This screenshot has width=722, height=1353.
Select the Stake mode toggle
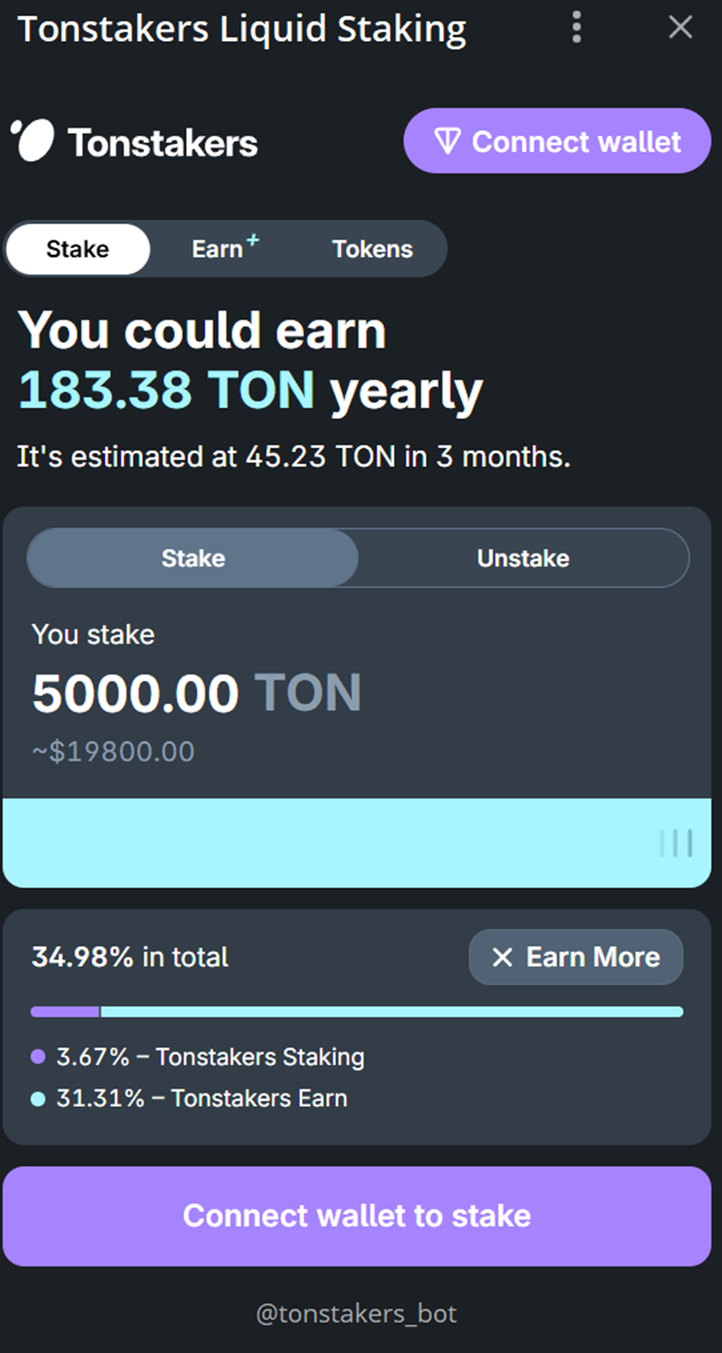pyautogui.click(x=193, y=558)
